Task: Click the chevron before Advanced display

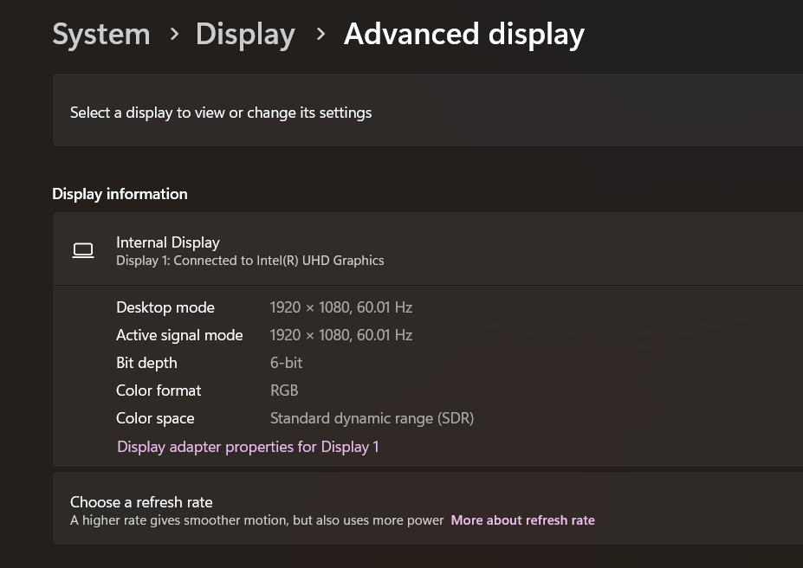Action: [321, 35]
